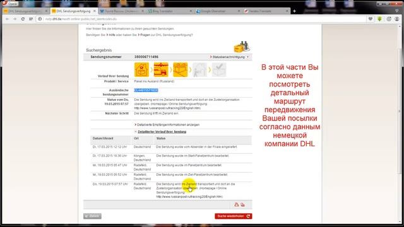
Task: Open the user account icon in toolbar
Action: [x=397, y=19]
